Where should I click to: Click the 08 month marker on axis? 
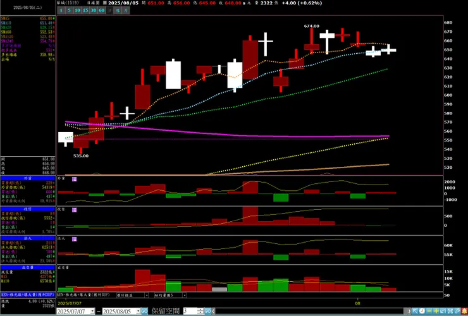click(x=358, y=303)
